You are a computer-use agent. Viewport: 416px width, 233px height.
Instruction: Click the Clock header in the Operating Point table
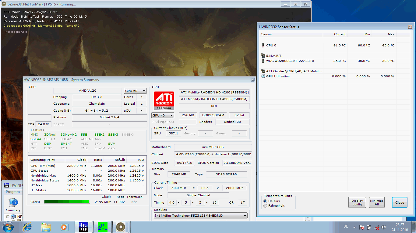click(76, 160)
